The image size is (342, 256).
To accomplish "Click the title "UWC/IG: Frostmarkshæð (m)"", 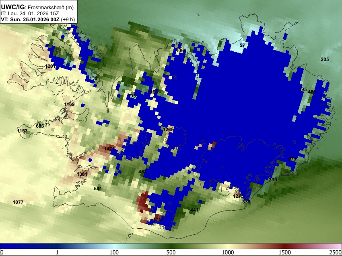I will pyautogui.click(x=37, y=7).
